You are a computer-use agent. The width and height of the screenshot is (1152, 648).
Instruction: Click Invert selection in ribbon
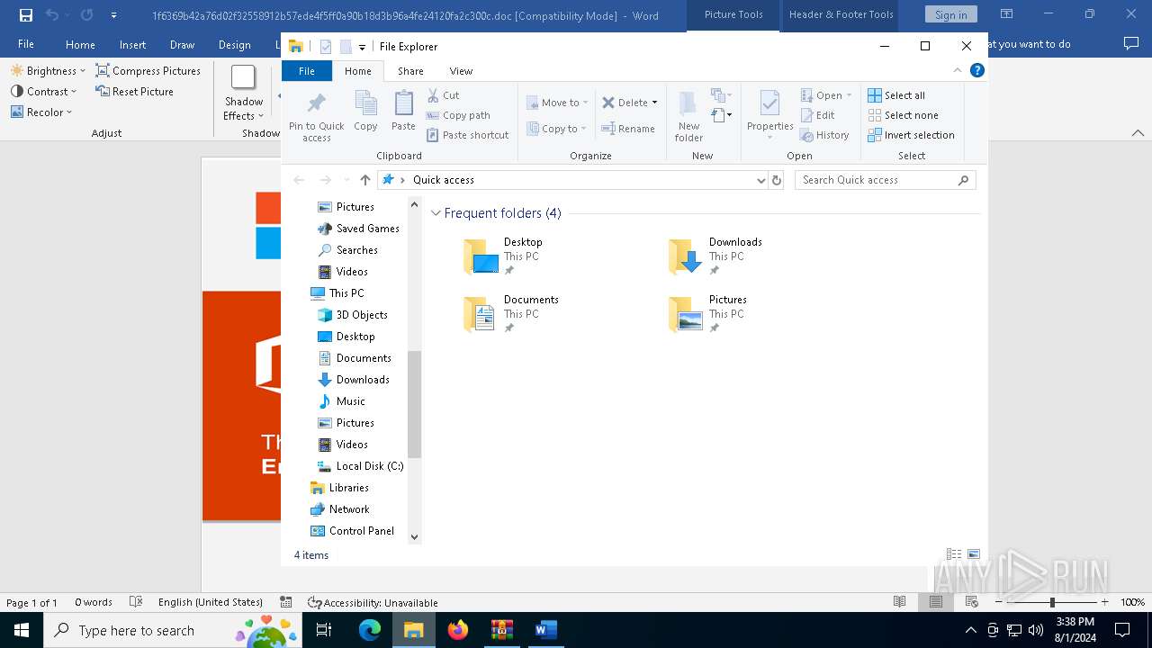[911, 135]
